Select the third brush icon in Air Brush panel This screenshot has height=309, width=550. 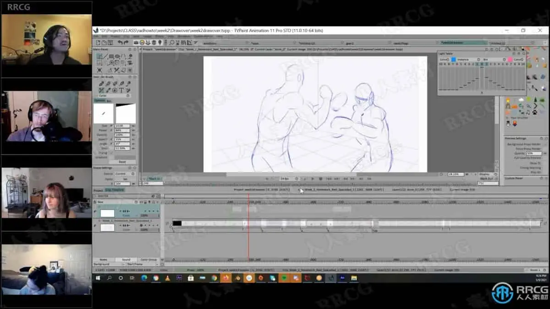click(x=114, y=84)
